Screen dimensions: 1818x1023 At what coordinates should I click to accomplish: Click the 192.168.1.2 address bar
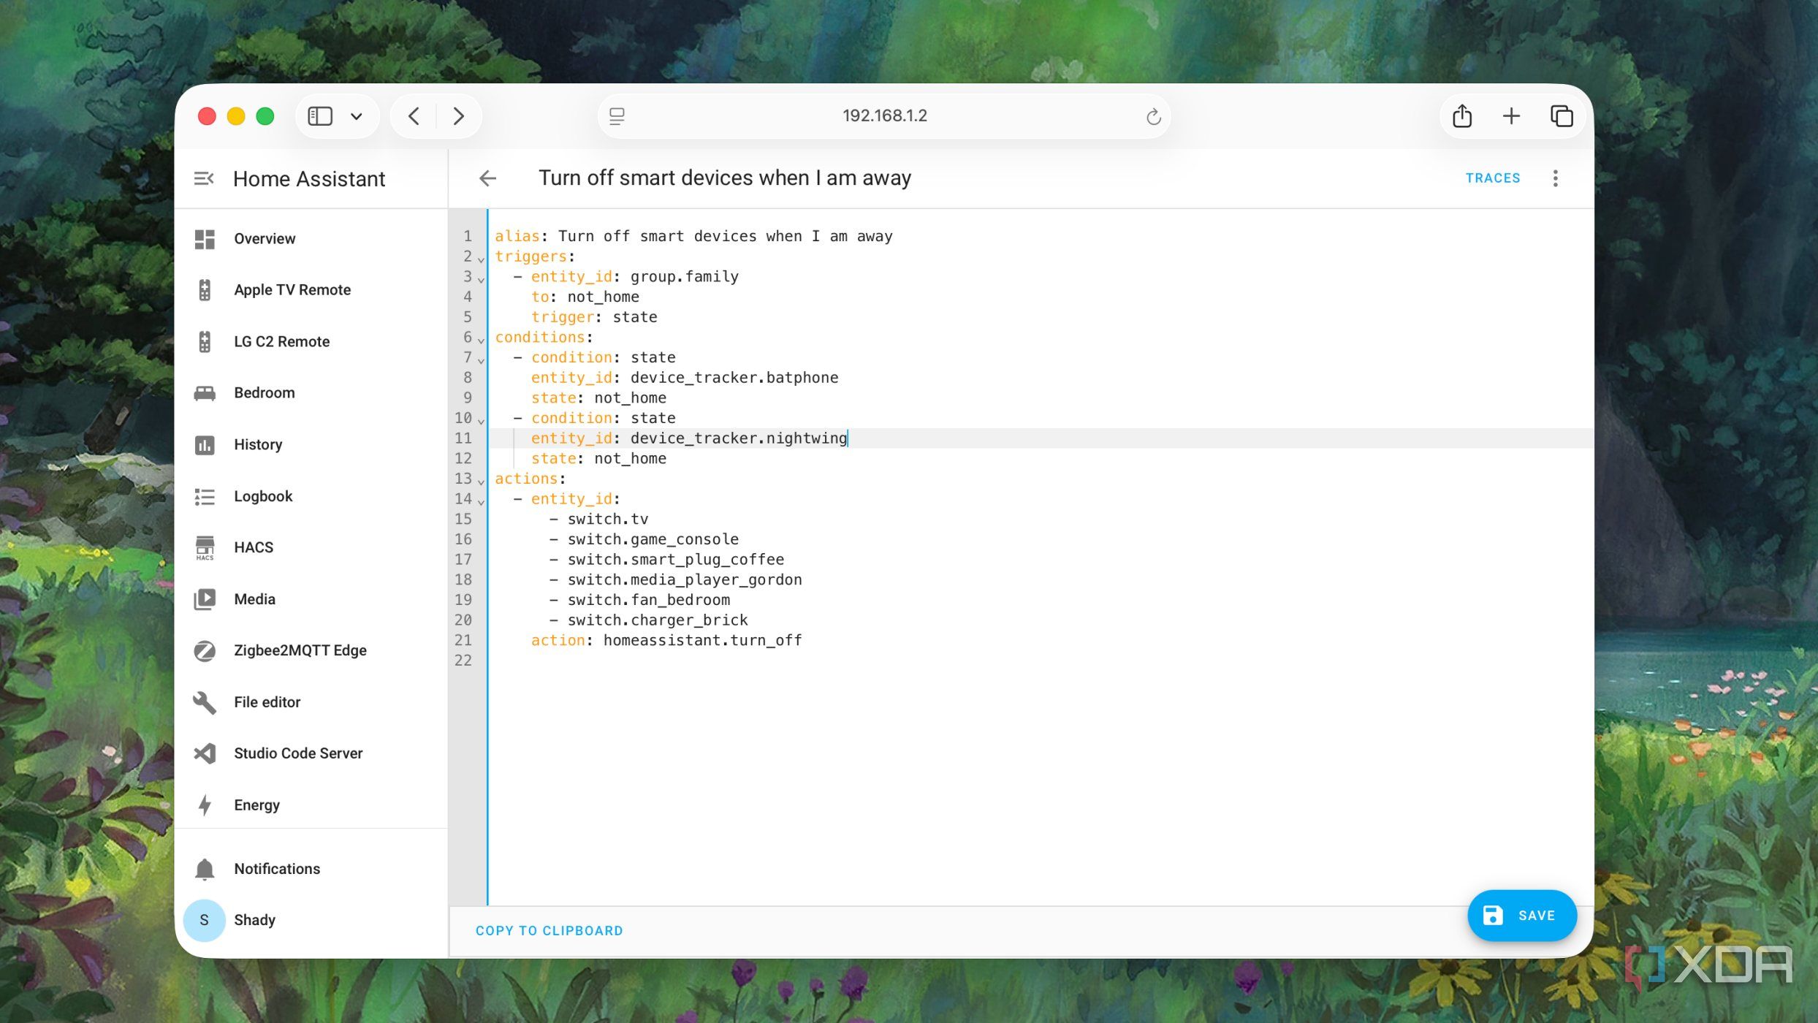(884, 115)
